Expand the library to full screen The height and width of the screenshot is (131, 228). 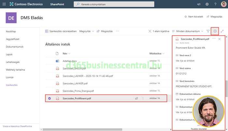[222, 31]
